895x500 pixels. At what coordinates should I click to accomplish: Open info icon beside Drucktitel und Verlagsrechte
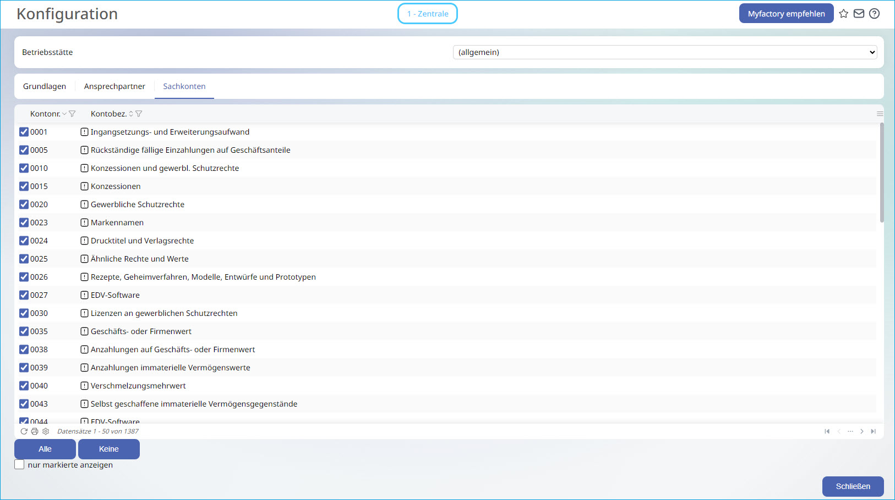pyautogui.click(x=84, y=241)
